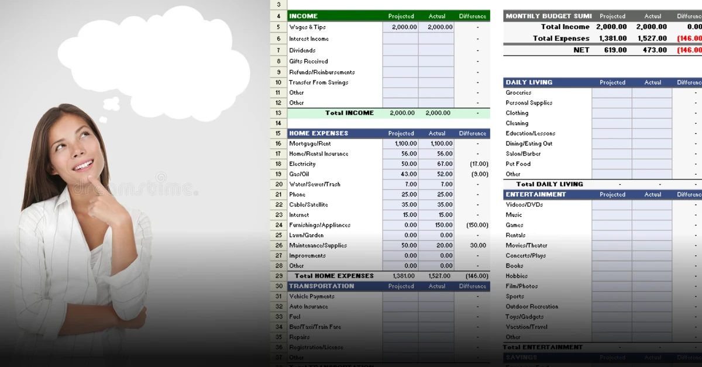Select the INCOME section header

(303, 16)
